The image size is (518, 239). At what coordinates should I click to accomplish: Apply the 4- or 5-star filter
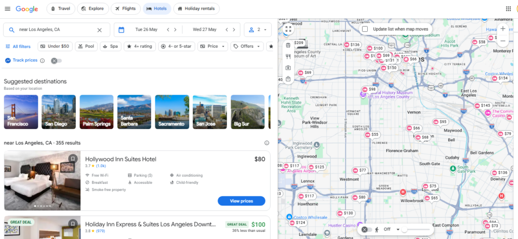(x=177, y=46)
